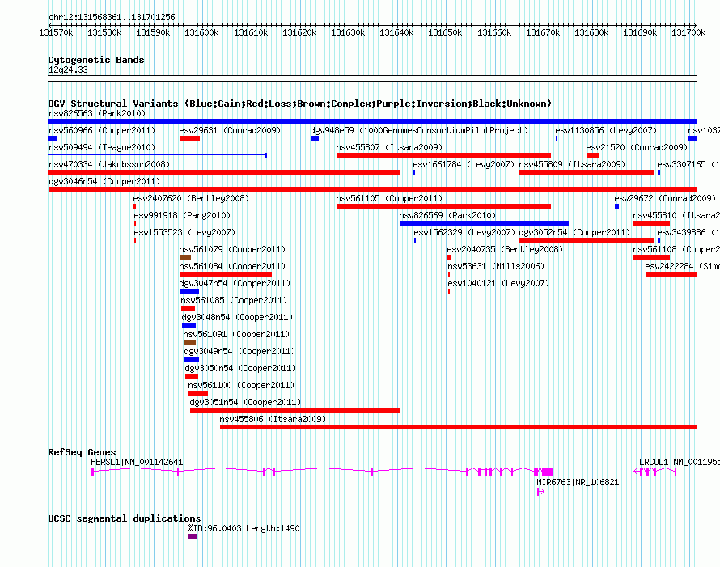Click the RefSeq Genes track title

point(82,452)
